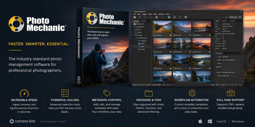Open the View menu
255x127 pixels.
tap(150, 14)
